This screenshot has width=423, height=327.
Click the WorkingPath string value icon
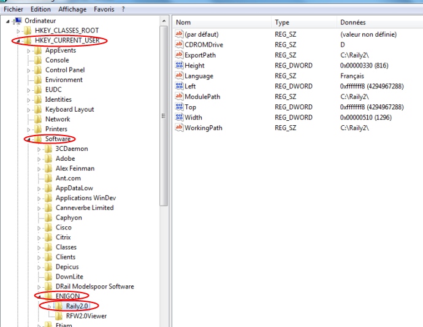tap(179, 128)
